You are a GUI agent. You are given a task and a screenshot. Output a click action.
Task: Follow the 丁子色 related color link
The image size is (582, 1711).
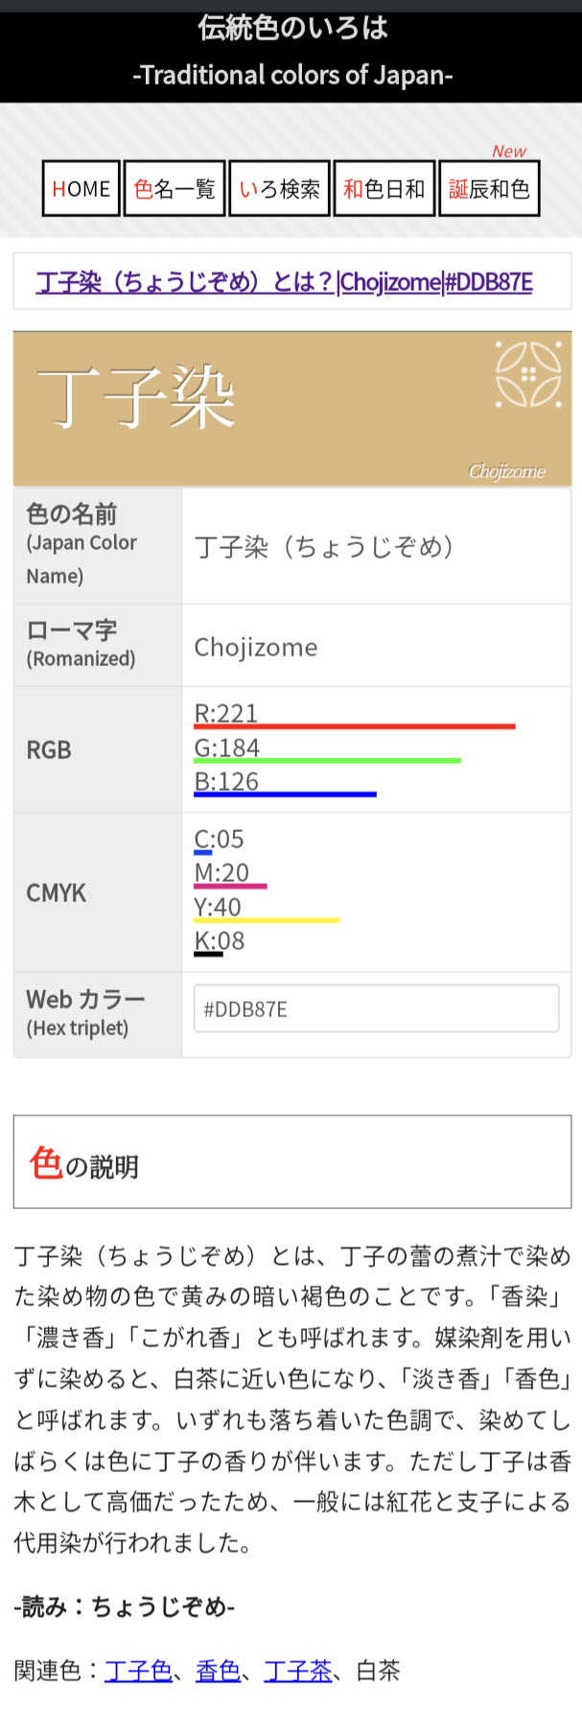point(138,1671)
